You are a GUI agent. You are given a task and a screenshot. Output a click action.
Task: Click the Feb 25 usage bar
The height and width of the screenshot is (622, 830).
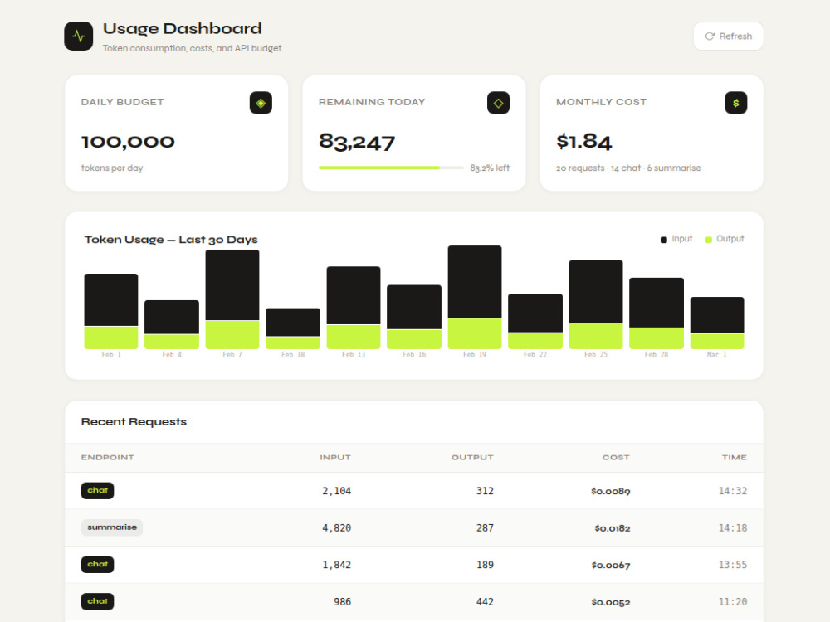(x=596, y=304)
